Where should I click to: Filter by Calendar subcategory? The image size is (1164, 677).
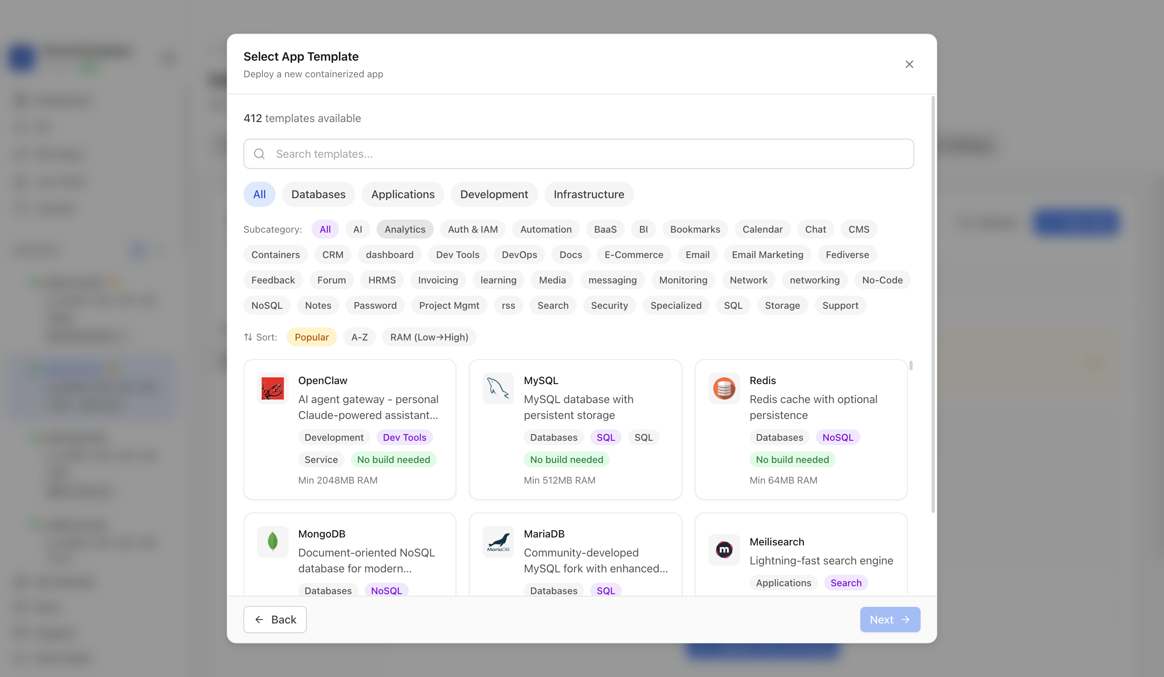click(763, 229)
